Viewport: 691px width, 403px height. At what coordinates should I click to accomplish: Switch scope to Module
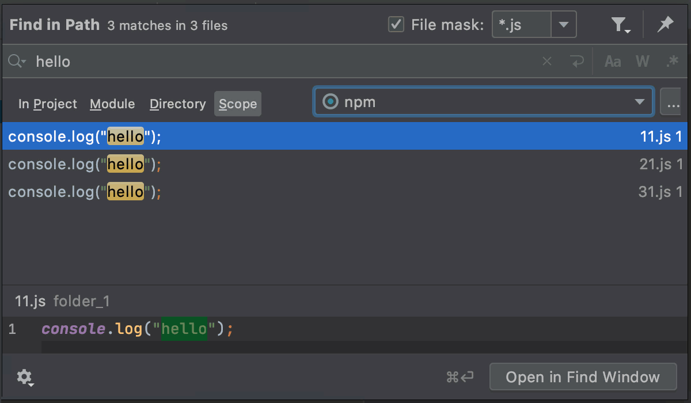tap(112, 104)
